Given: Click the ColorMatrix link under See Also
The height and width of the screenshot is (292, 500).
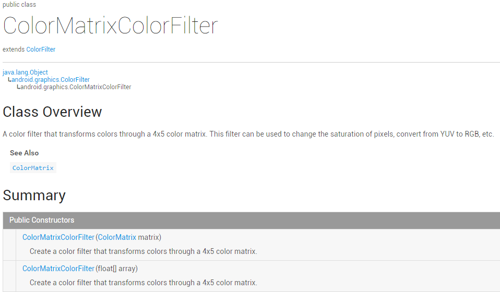Looking at the screenshot, I should tap(33, 168).
